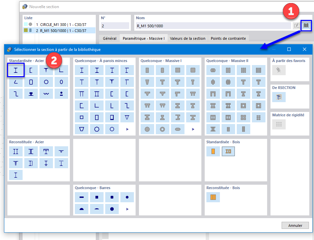The image size is (314, 240).
Task: Click the N° field with value 2
Action: tap(115, 26)
